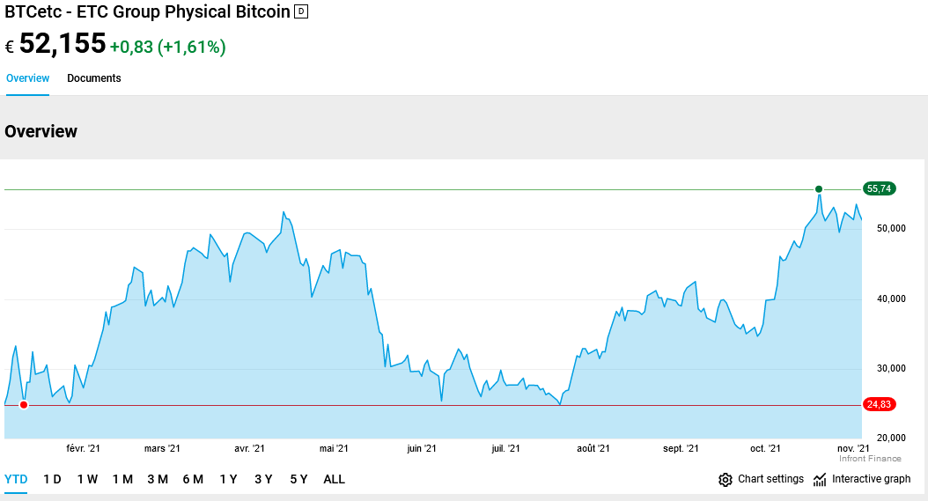Select the YTD time range
Viewport: 928px width, 501px height.
coord(16,480)
